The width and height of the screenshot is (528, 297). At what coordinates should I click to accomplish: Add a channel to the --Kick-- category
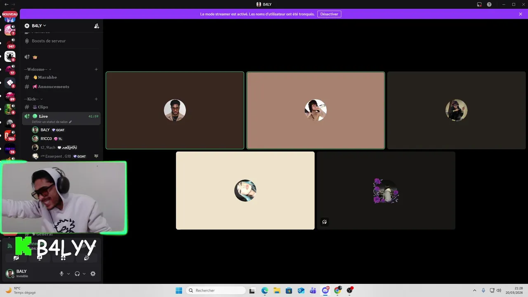pos(96,99)
